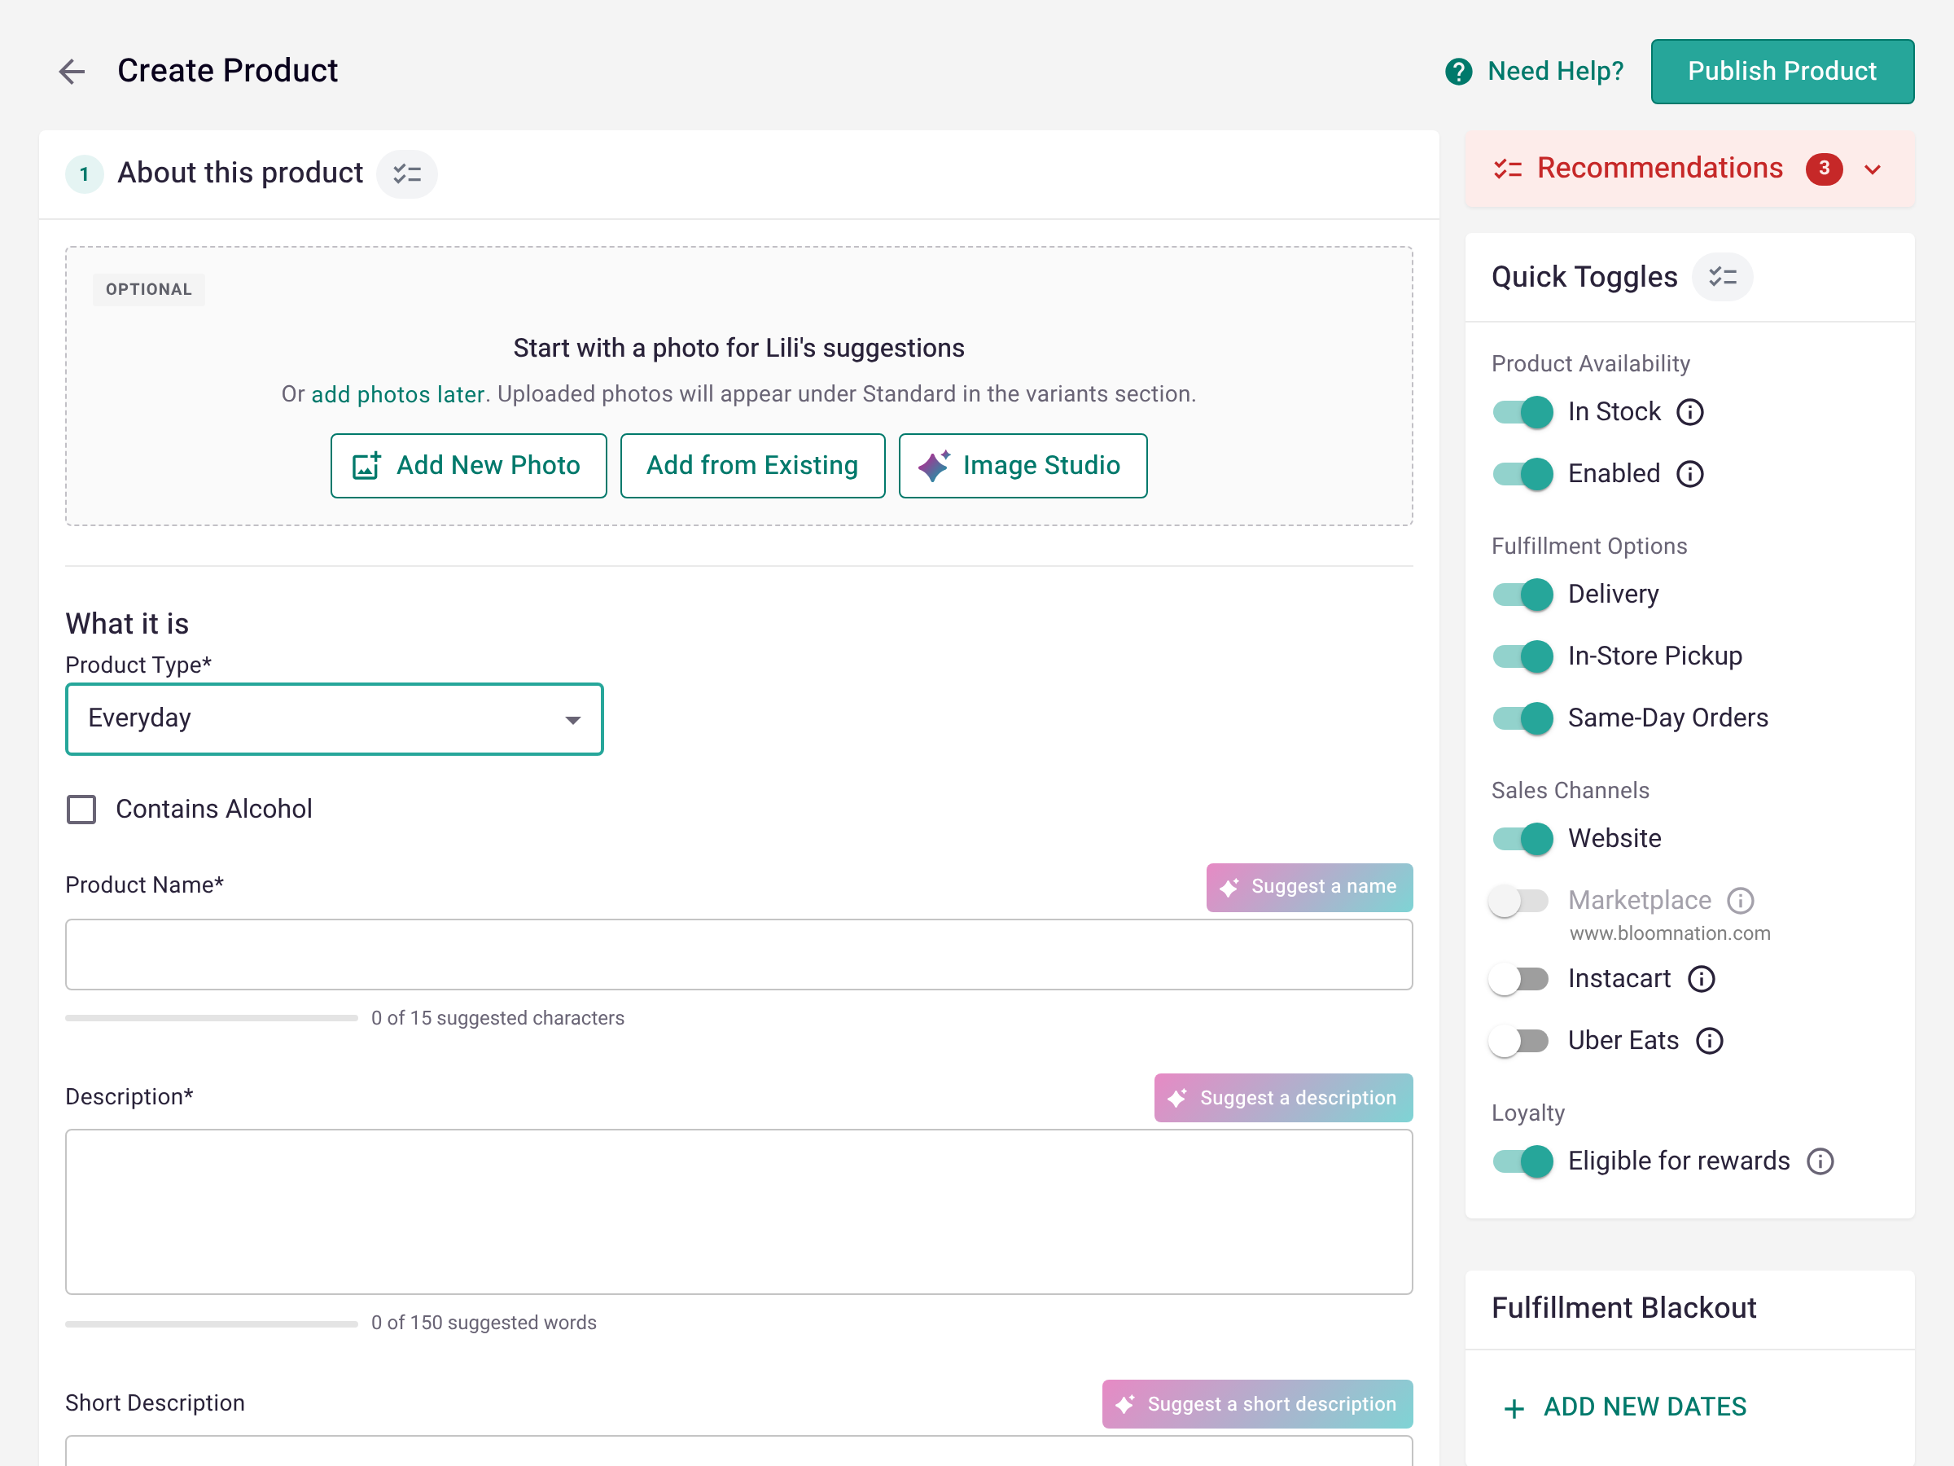Click the info icon beside Instacart
1954x1466 pixels.
click(1702, 979)
